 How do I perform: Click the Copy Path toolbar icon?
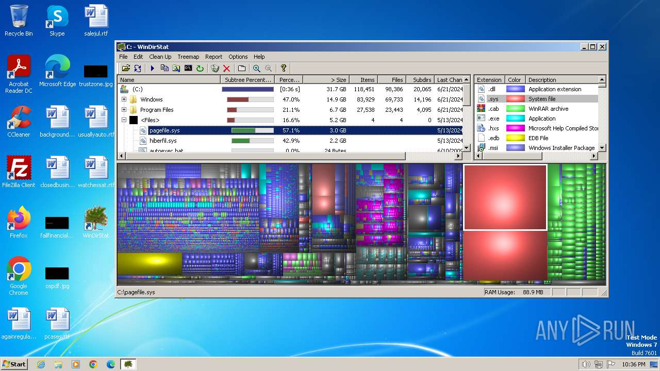click(164, 68)
